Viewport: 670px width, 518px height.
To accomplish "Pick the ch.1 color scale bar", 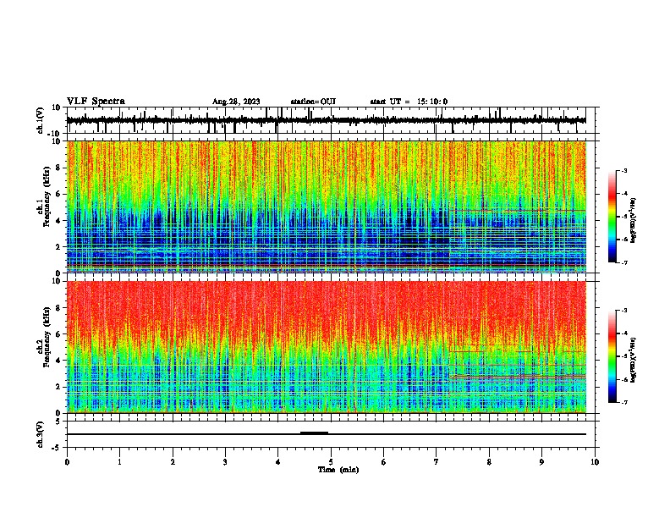I will point(612,217).
